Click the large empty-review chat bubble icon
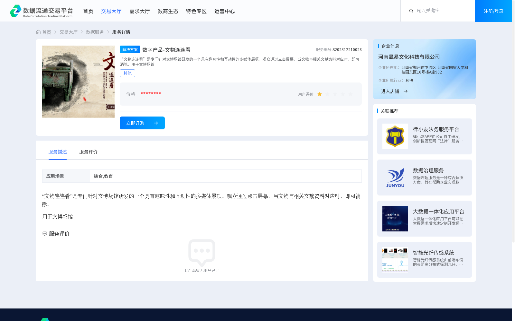The image size is (515, 321). pyautogui.click(x=202, y=252)
